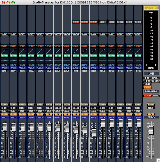Open EQ curve display on AUX6 strip

49,60
